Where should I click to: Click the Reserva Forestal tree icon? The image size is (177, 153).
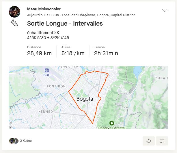[x=112, y=123]
